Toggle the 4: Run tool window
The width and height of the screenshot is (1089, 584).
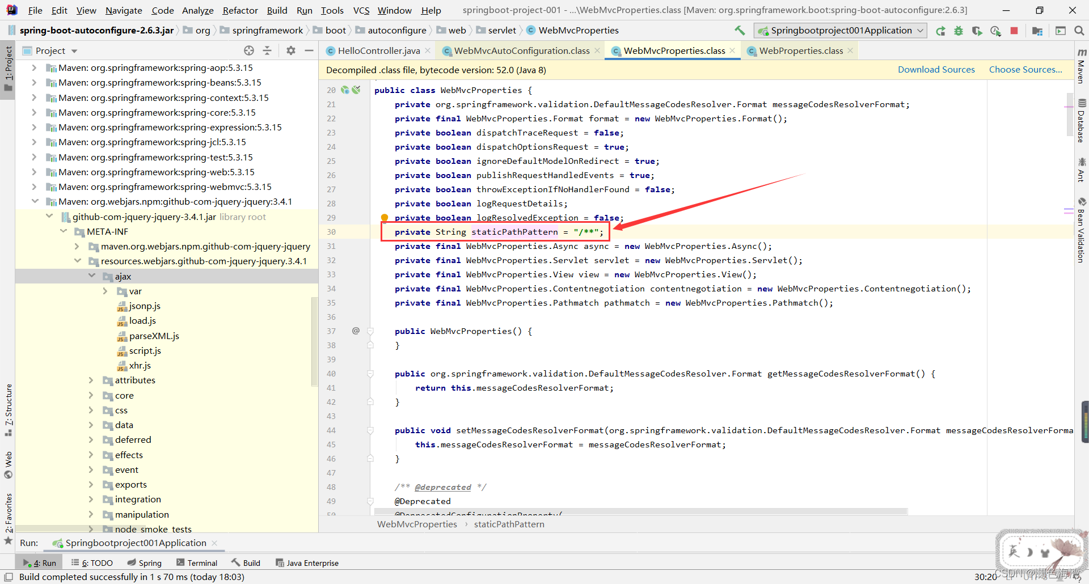coord(39,563)
